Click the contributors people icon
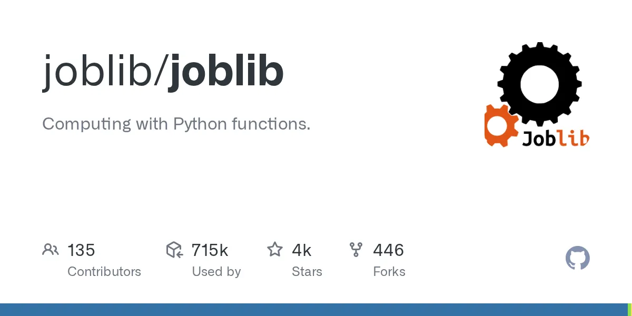The image size is (632, 316). tap(50, 250)
